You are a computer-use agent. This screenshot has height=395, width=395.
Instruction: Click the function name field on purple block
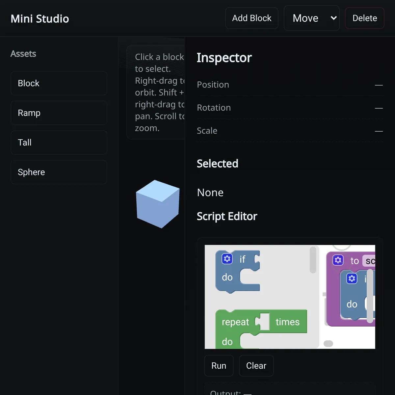(369, 261)
